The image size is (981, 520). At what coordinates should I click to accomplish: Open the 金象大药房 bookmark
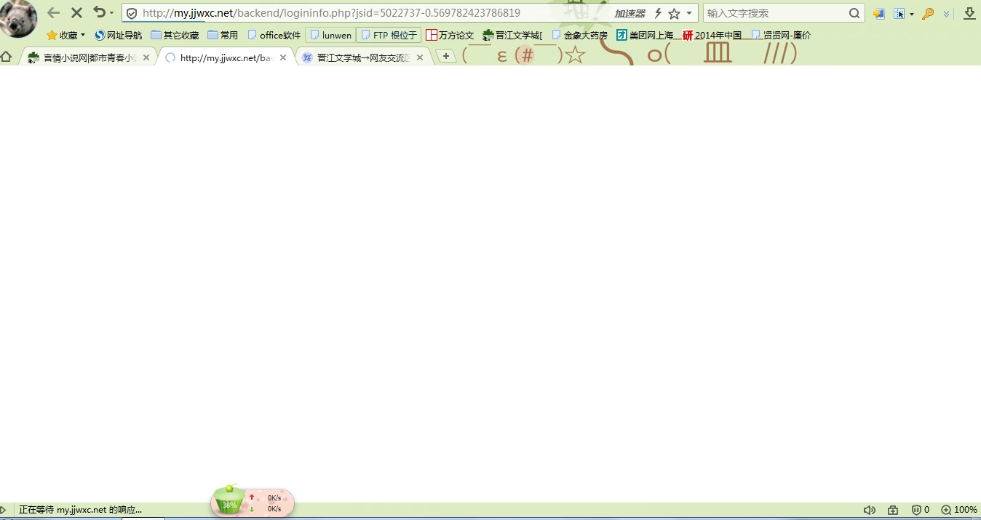click(x=579, y=35)
